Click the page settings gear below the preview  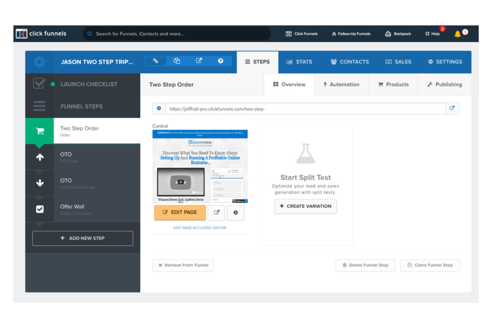[x=236, y=213]
